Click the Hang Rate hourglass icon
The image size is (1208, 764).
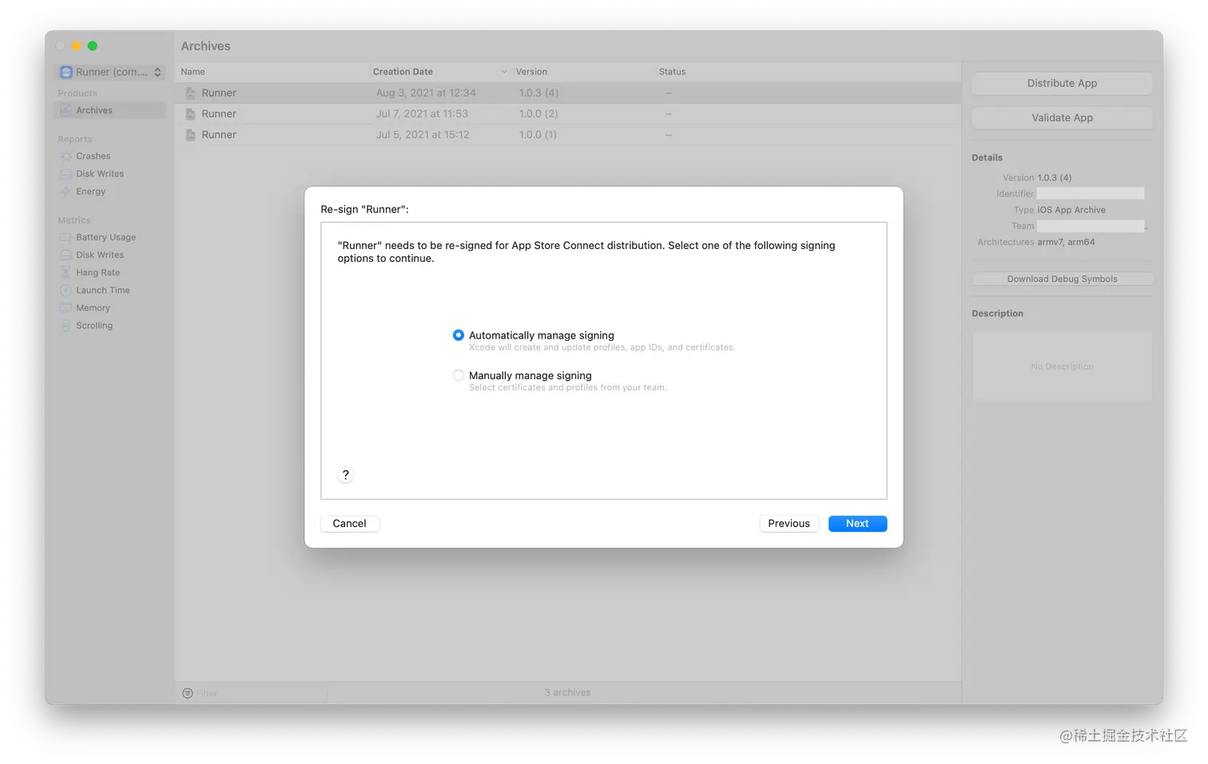tap(66, 272)
